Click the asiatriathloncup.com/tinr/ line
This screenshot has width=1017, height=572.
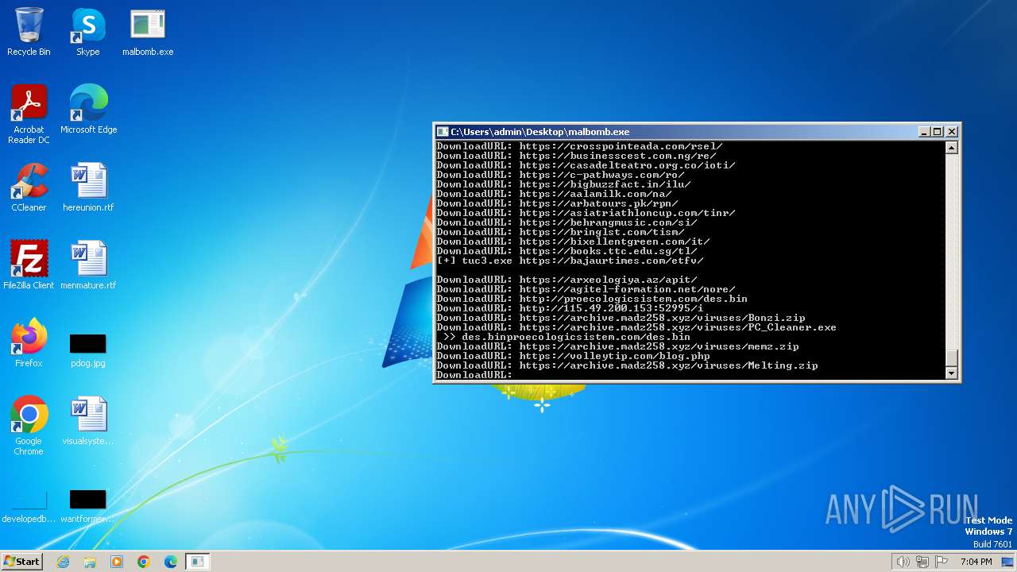(x=586, y=213)
